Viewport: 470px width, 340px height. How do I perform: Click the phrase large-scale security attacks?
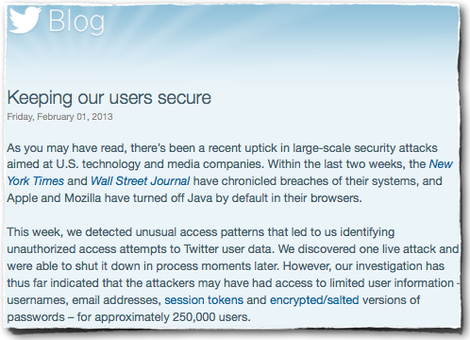[x=365, y=148]
